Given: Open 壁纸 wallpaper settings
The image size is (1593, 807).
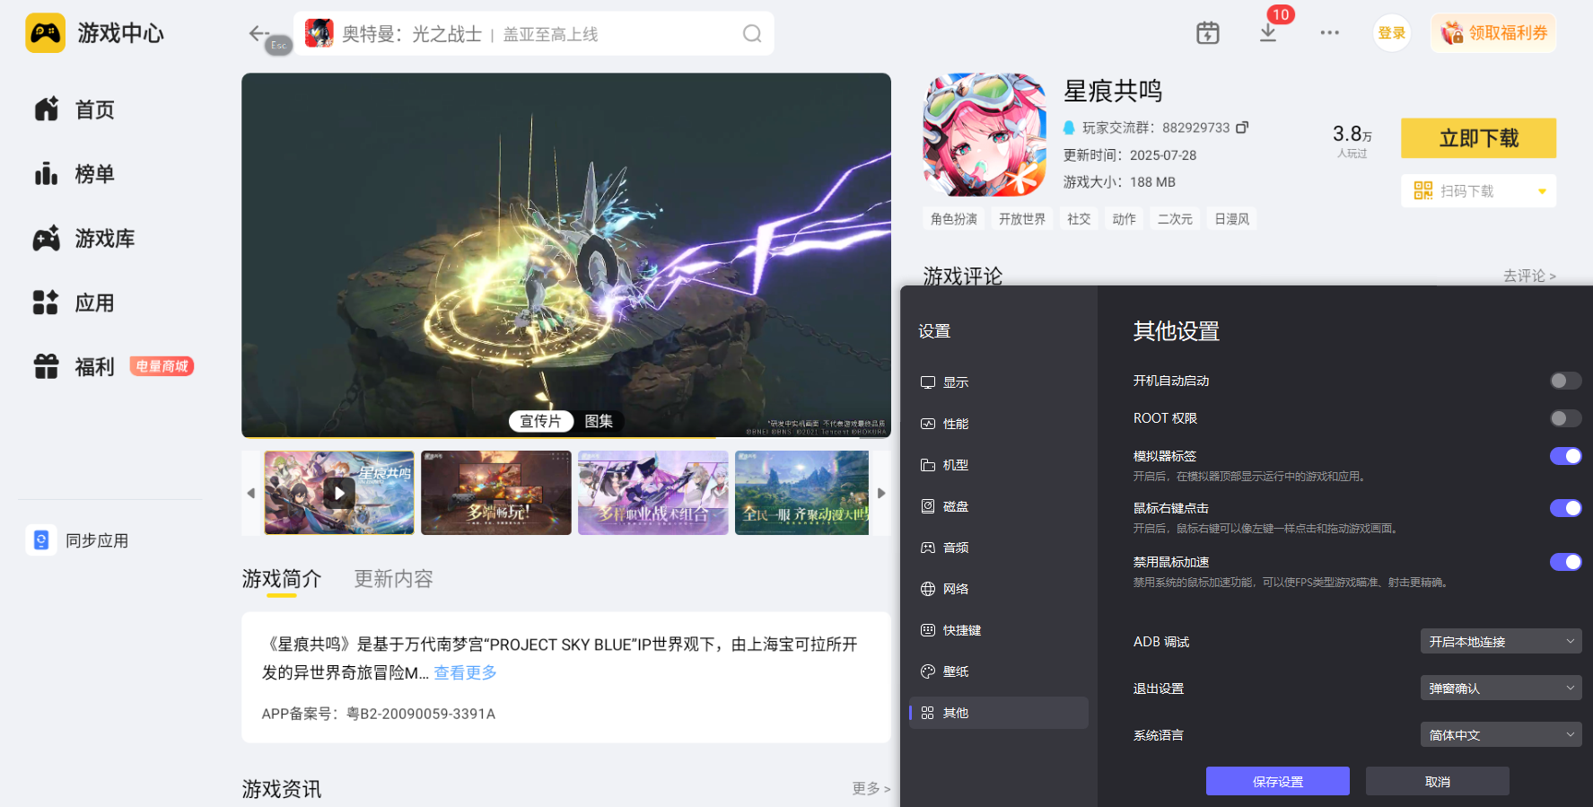Looking at the screenshot, I should [998, 671].
